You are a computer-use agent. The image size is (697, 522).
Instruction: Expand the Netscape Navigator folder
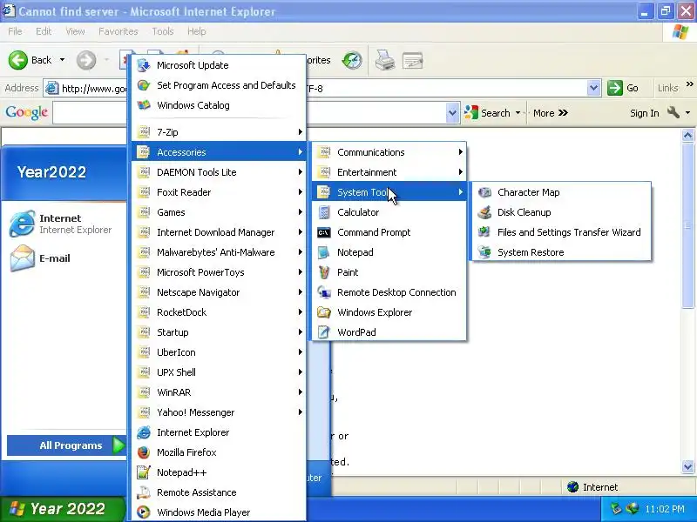[x=219, y=292]
